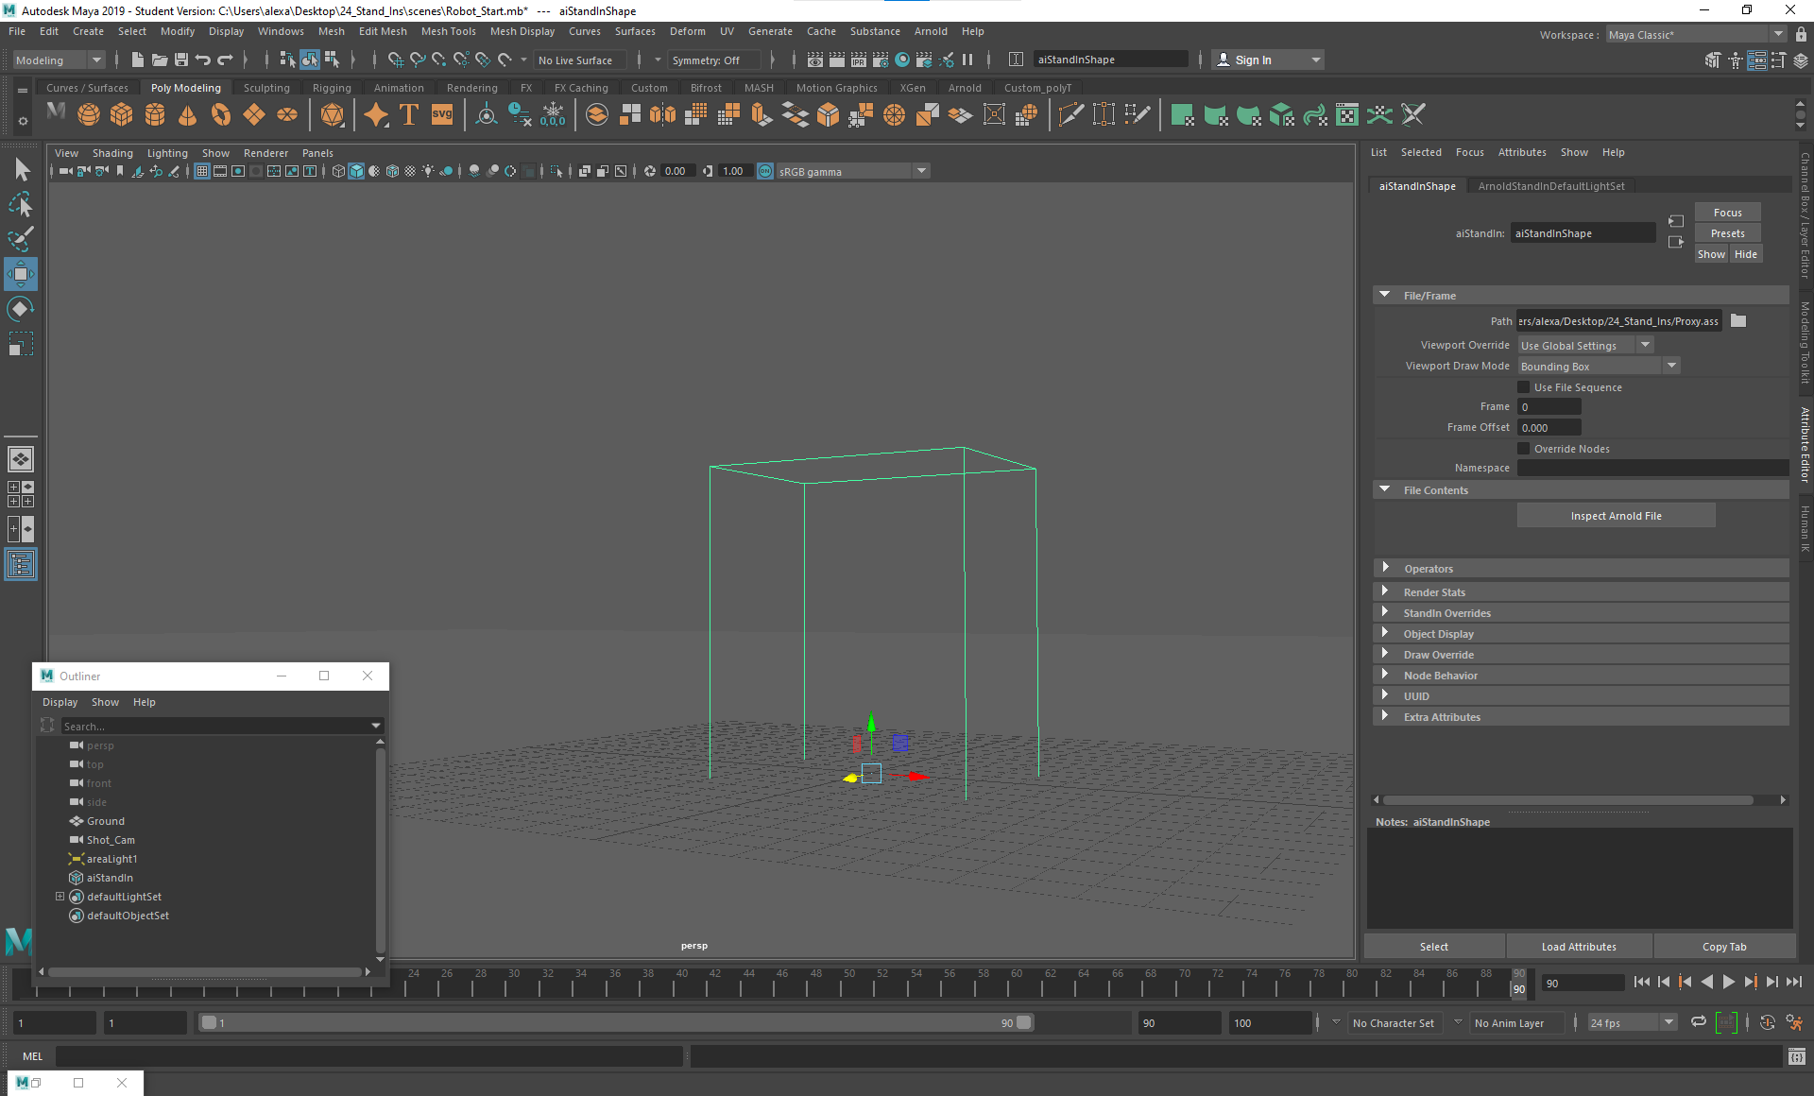Click the folder icon beside the Path field
The width and height of the screenshot is (1814, 1096).
[1737, 320]
